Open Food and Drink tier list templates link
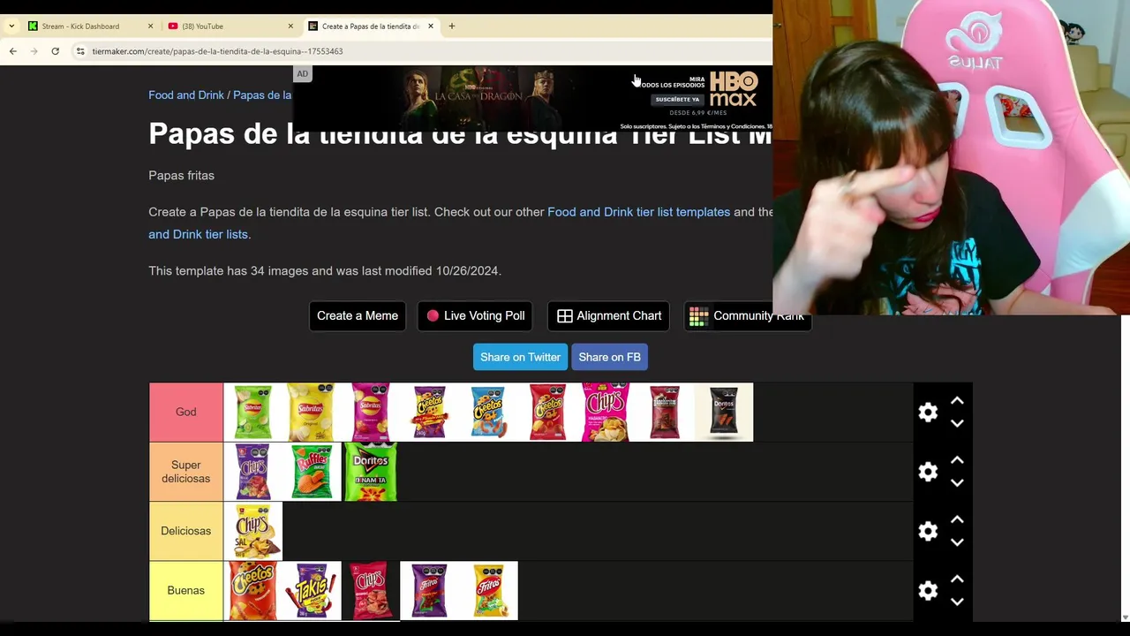This screenshot has height=636, width=1130. pos(638,212)
